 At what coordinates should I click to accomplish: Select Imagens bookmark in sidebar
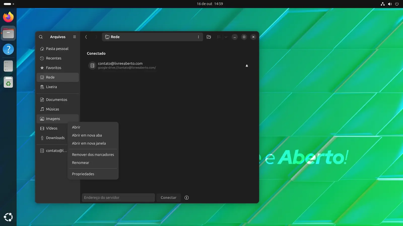(58, 119)
